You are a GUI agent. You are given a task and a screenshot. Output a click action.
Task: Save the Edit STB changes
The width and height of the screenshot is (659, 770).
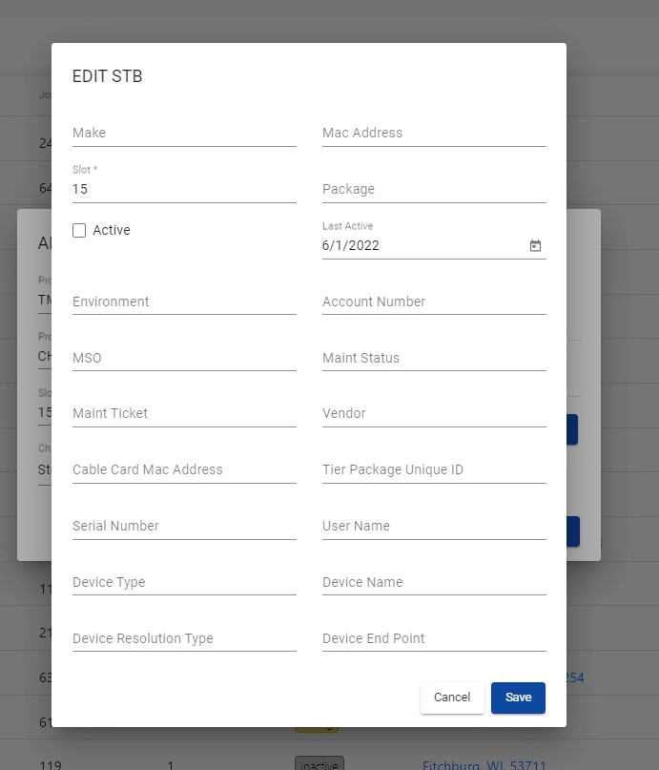518,697
